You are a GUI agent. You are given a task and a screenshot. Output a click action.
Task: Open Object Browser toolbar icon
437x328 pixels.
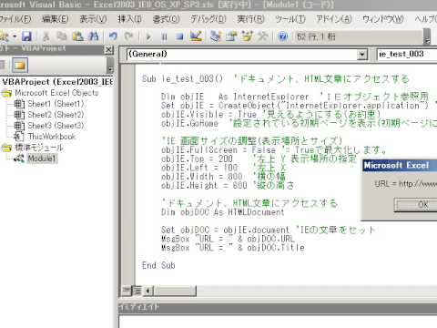247,36
